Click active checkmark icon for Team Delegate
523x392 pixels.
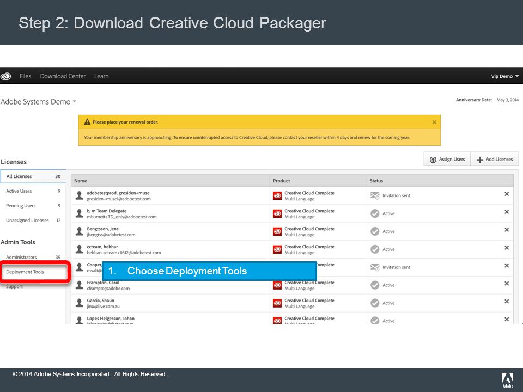[375, 213]
